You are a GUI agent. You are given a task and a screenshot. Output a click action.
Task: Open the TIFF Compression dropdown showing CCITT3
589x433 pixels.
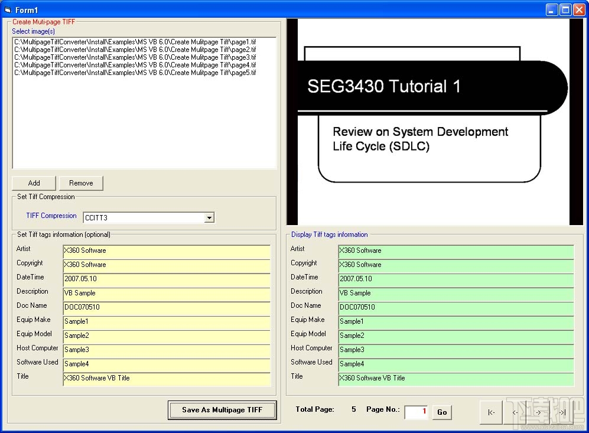point(209,217)
